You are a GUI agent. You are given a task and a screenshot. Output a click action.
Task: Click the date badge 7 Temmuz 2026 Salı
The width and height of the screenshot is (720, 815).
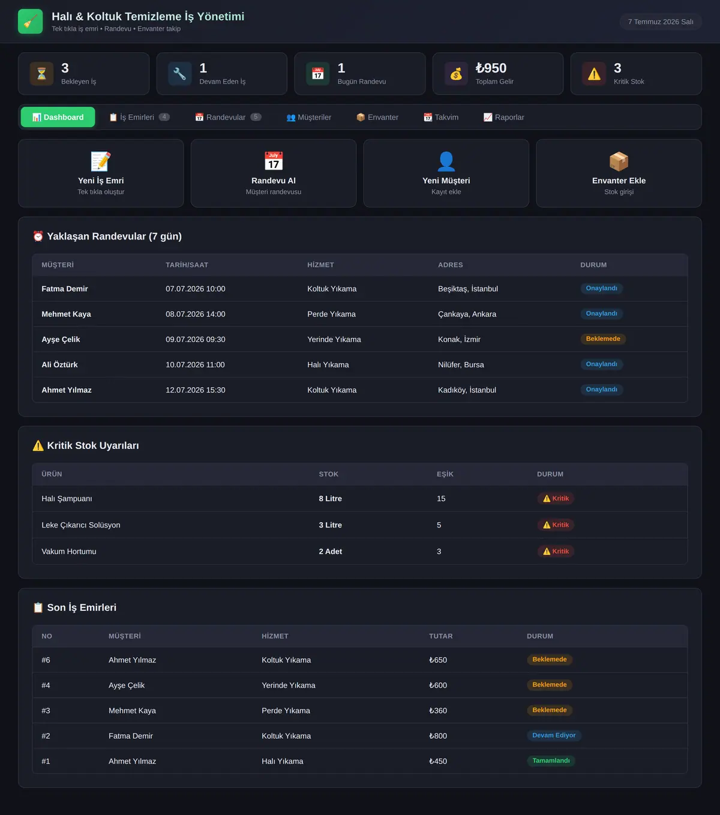(x=661, y=22)
